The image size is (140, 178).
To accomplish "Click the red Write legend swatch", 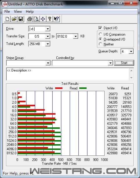I will click(x=59, y=88).
